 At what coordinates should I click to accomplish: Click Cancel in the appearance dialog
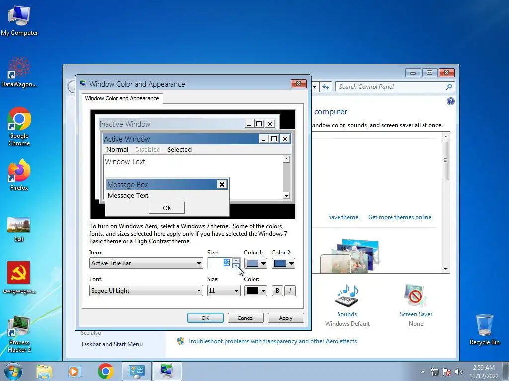246,318
